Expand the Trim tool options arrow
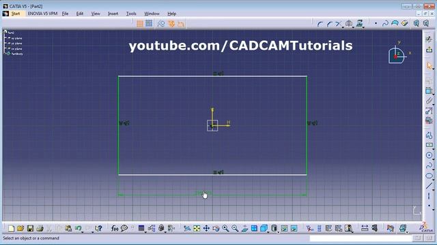 click(343, 27)
